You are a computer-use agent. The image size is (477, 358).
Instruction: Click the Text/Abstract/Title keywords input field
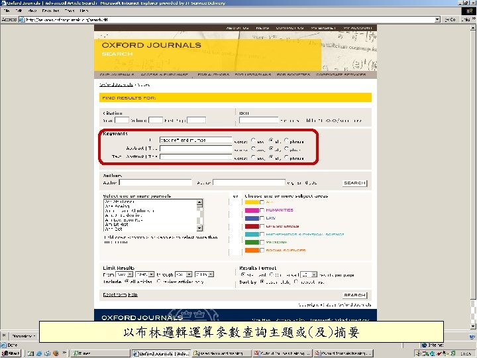pos(195,157)
